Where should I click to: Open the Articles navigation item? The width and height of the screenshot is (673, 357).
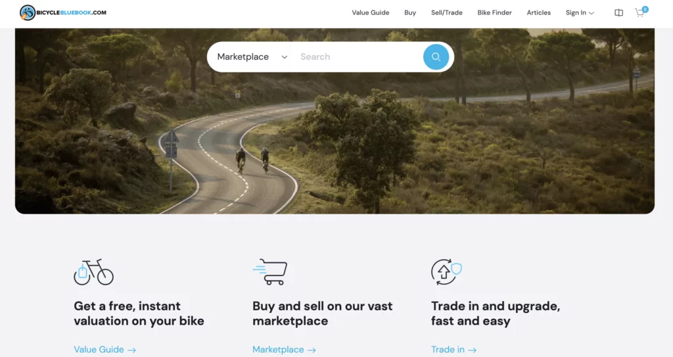539,13
